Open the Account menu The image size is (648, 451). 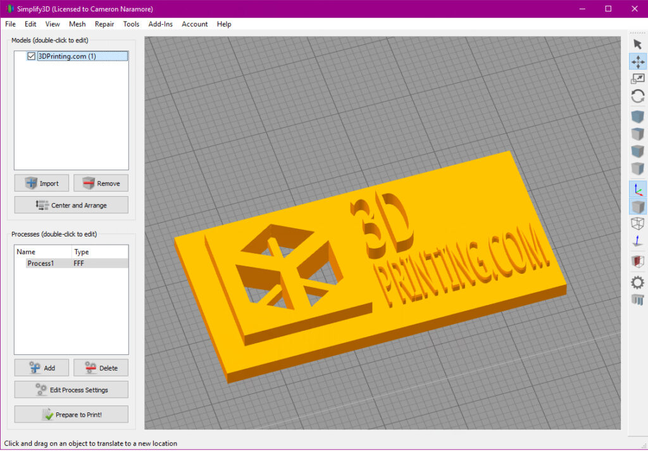click(x=195, y=24)
